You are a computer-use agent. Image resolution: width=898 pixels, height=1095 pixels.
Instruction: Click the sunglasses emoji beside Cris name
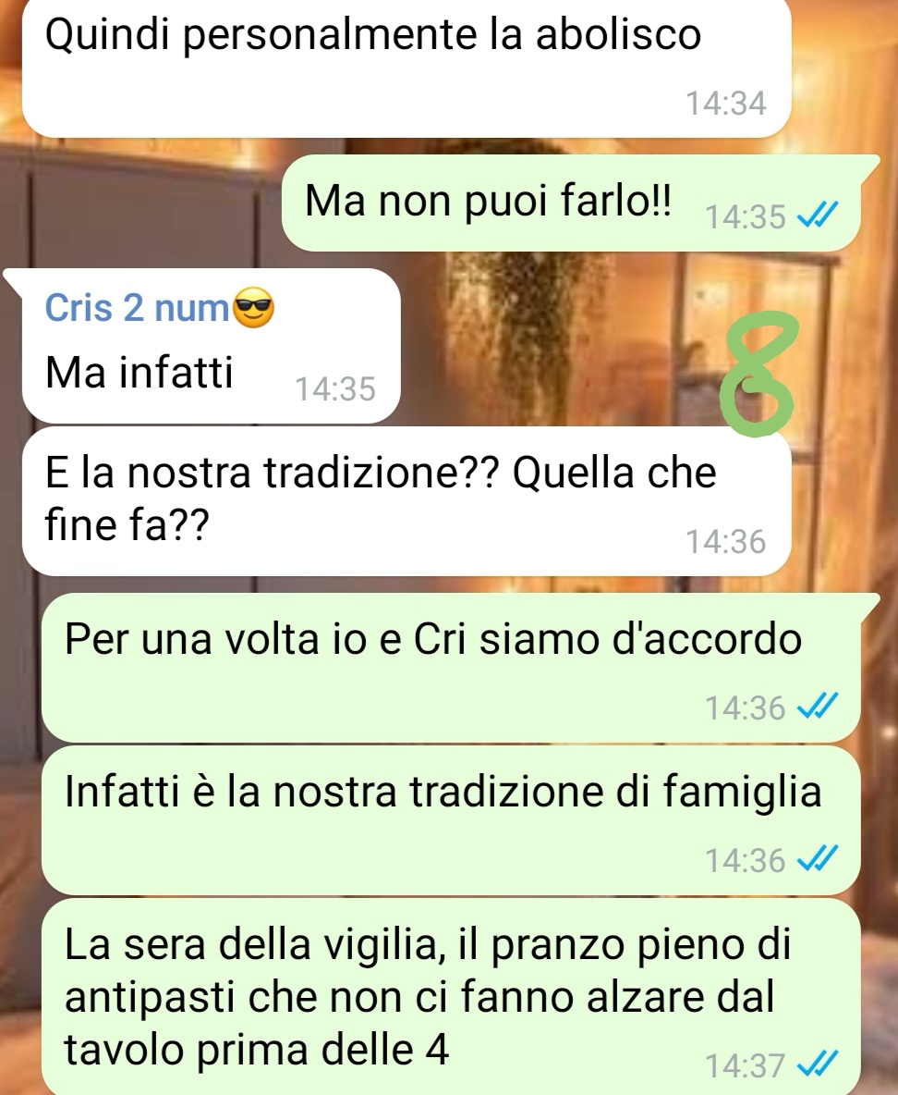click(252, 309)
